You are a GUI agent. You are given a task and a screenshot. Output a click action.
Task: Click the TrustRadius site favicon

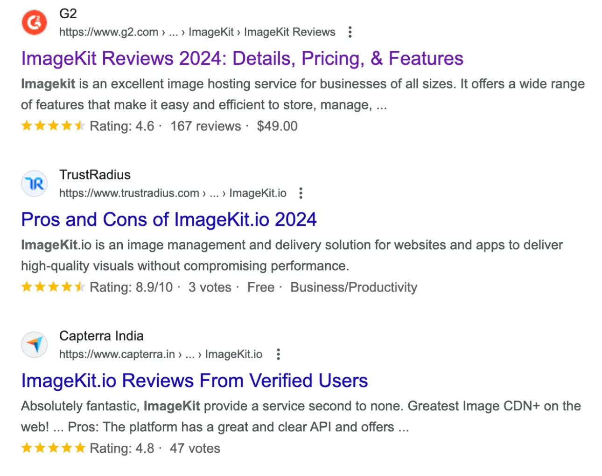(35, 184)
